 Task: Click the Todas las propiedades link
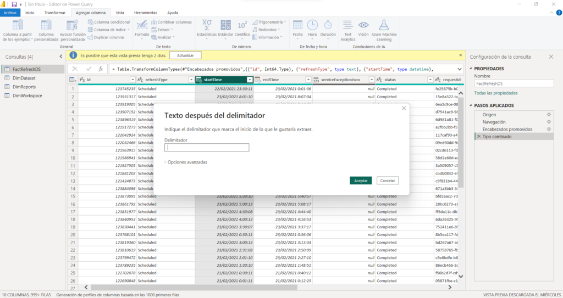coord(495,93)
